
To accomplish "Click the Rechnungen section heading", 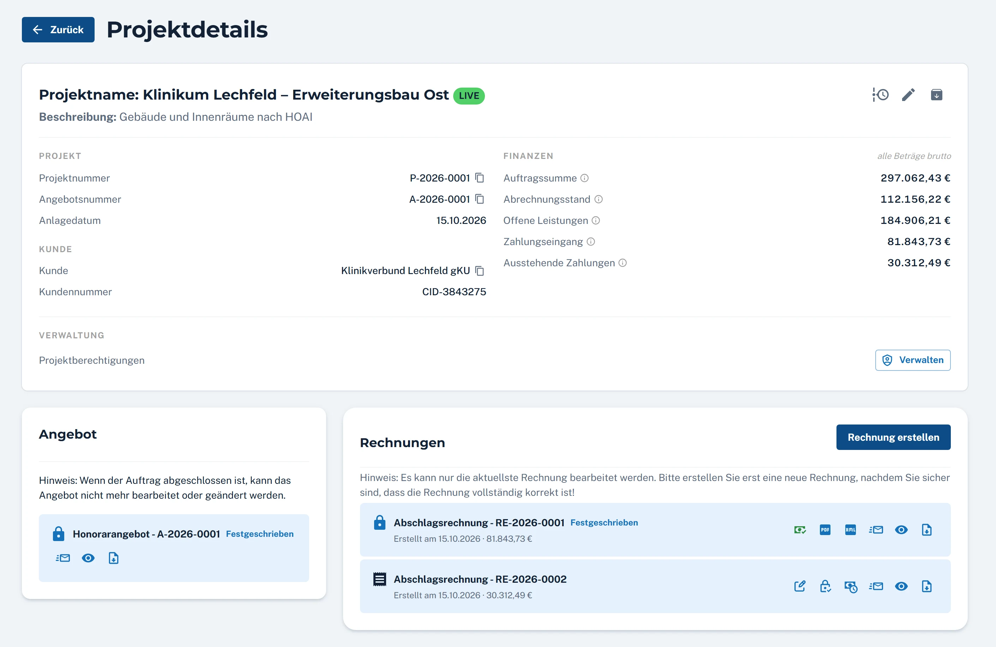I will coord(402,443).
